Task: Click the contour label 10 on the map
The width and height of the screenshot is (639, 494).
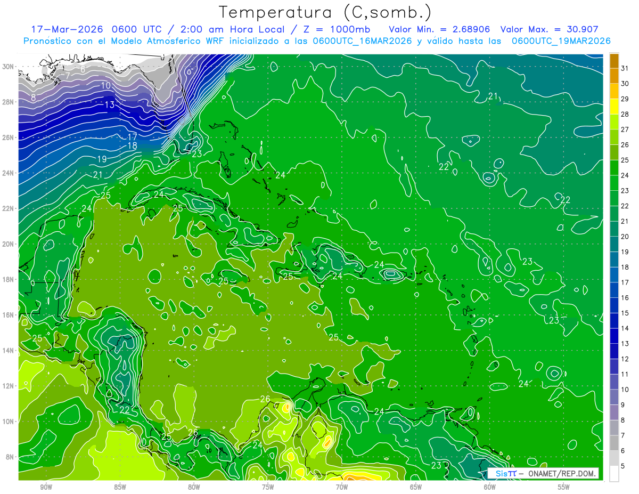Action: click(106, 85)
